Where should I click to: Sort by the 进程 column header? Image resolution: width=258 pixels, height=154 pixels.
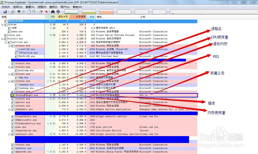[x=22, y=17]
